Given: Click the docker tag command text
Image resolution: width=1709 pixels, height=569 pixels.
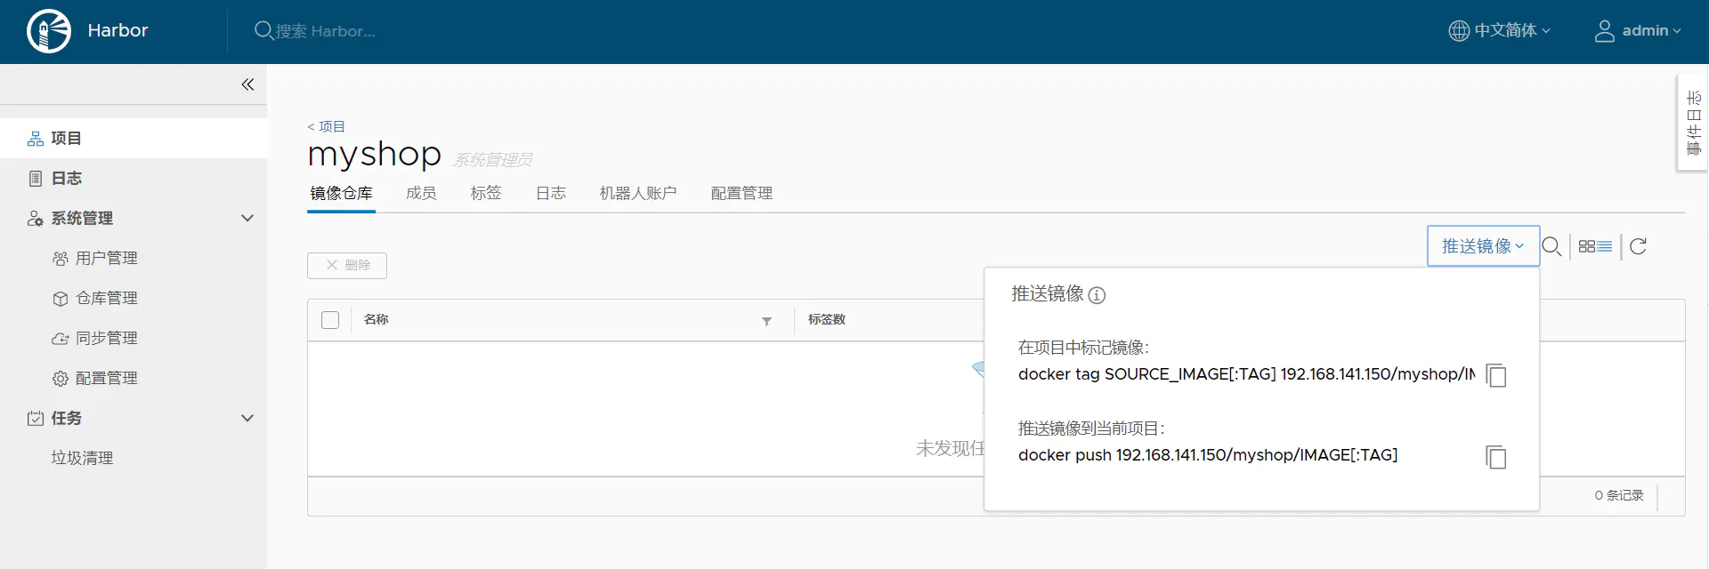Looking at the screenshot, I should pos(1246,374).
